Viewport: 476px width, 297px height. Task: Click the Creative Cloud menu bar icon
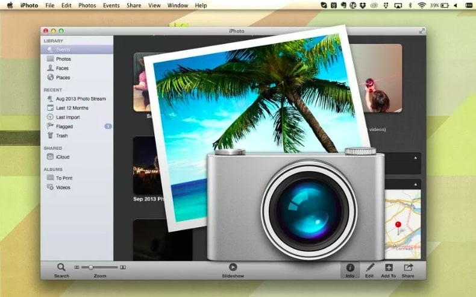[374, 5]
